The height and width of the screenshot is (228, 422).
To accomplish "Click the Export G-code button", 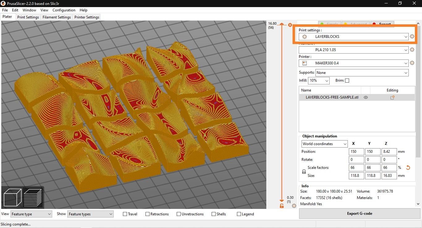I will pos(359,213).
